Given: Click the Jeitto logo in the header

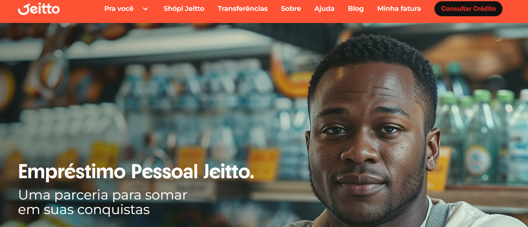Looking at the screenshot, I should (39, 9).
